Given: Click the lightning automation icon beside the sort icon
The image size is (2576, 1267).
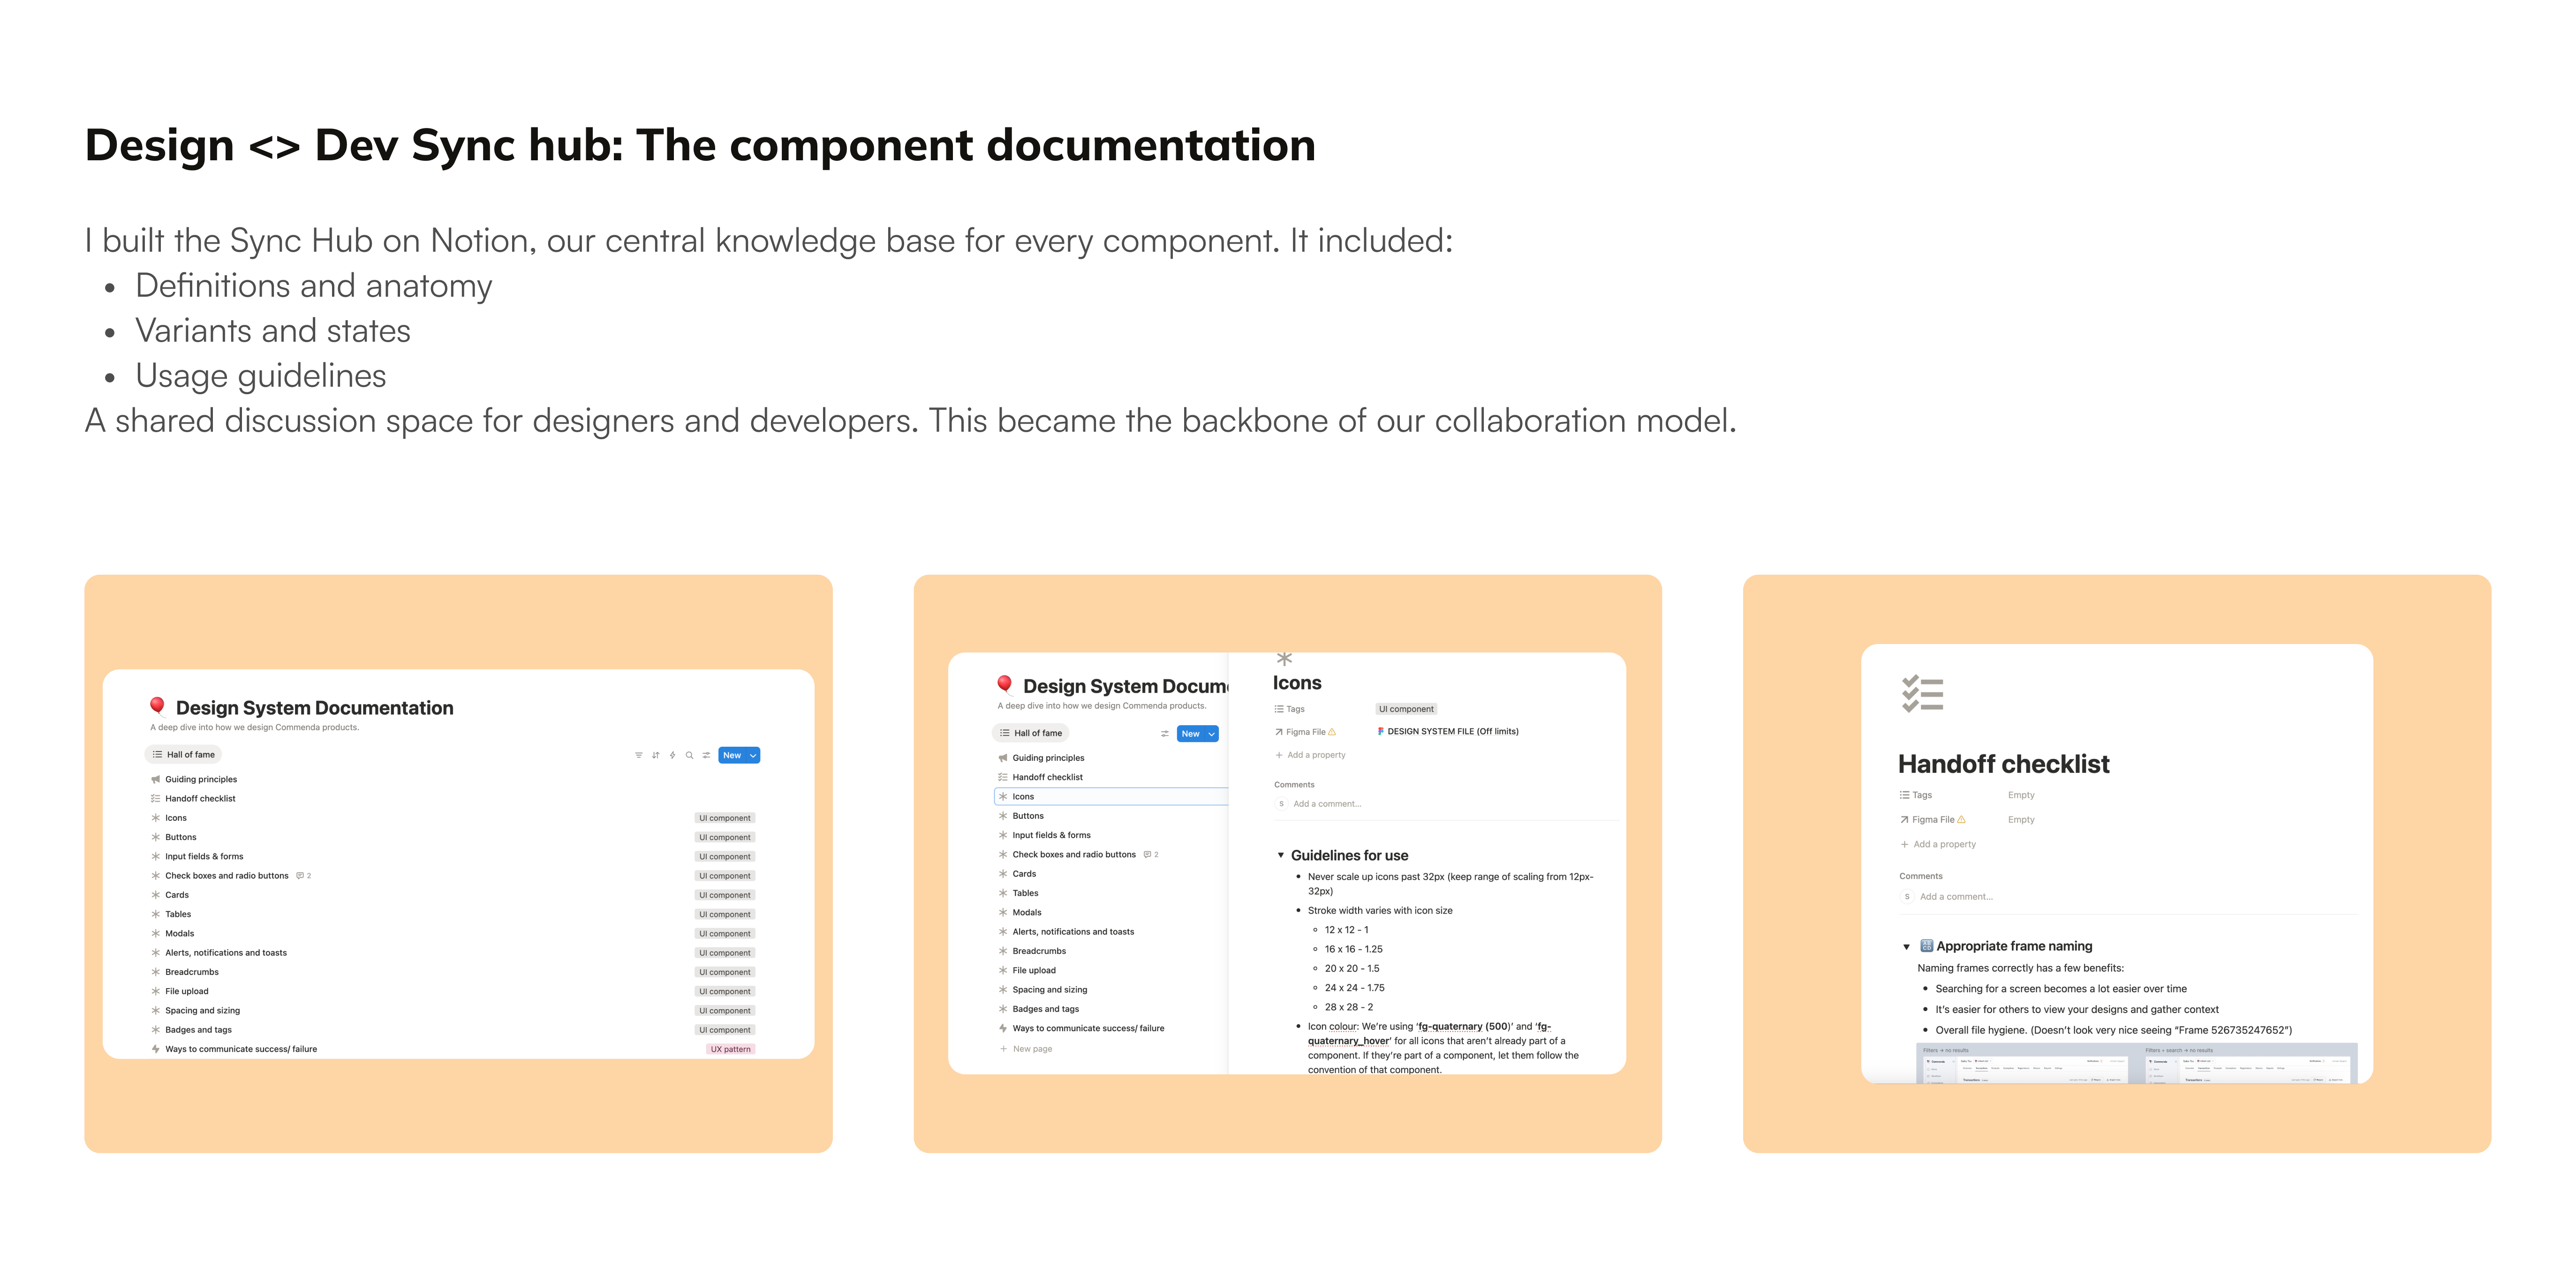Looking at the screenshot, I should pyautogui.click(x=672, y=756).
